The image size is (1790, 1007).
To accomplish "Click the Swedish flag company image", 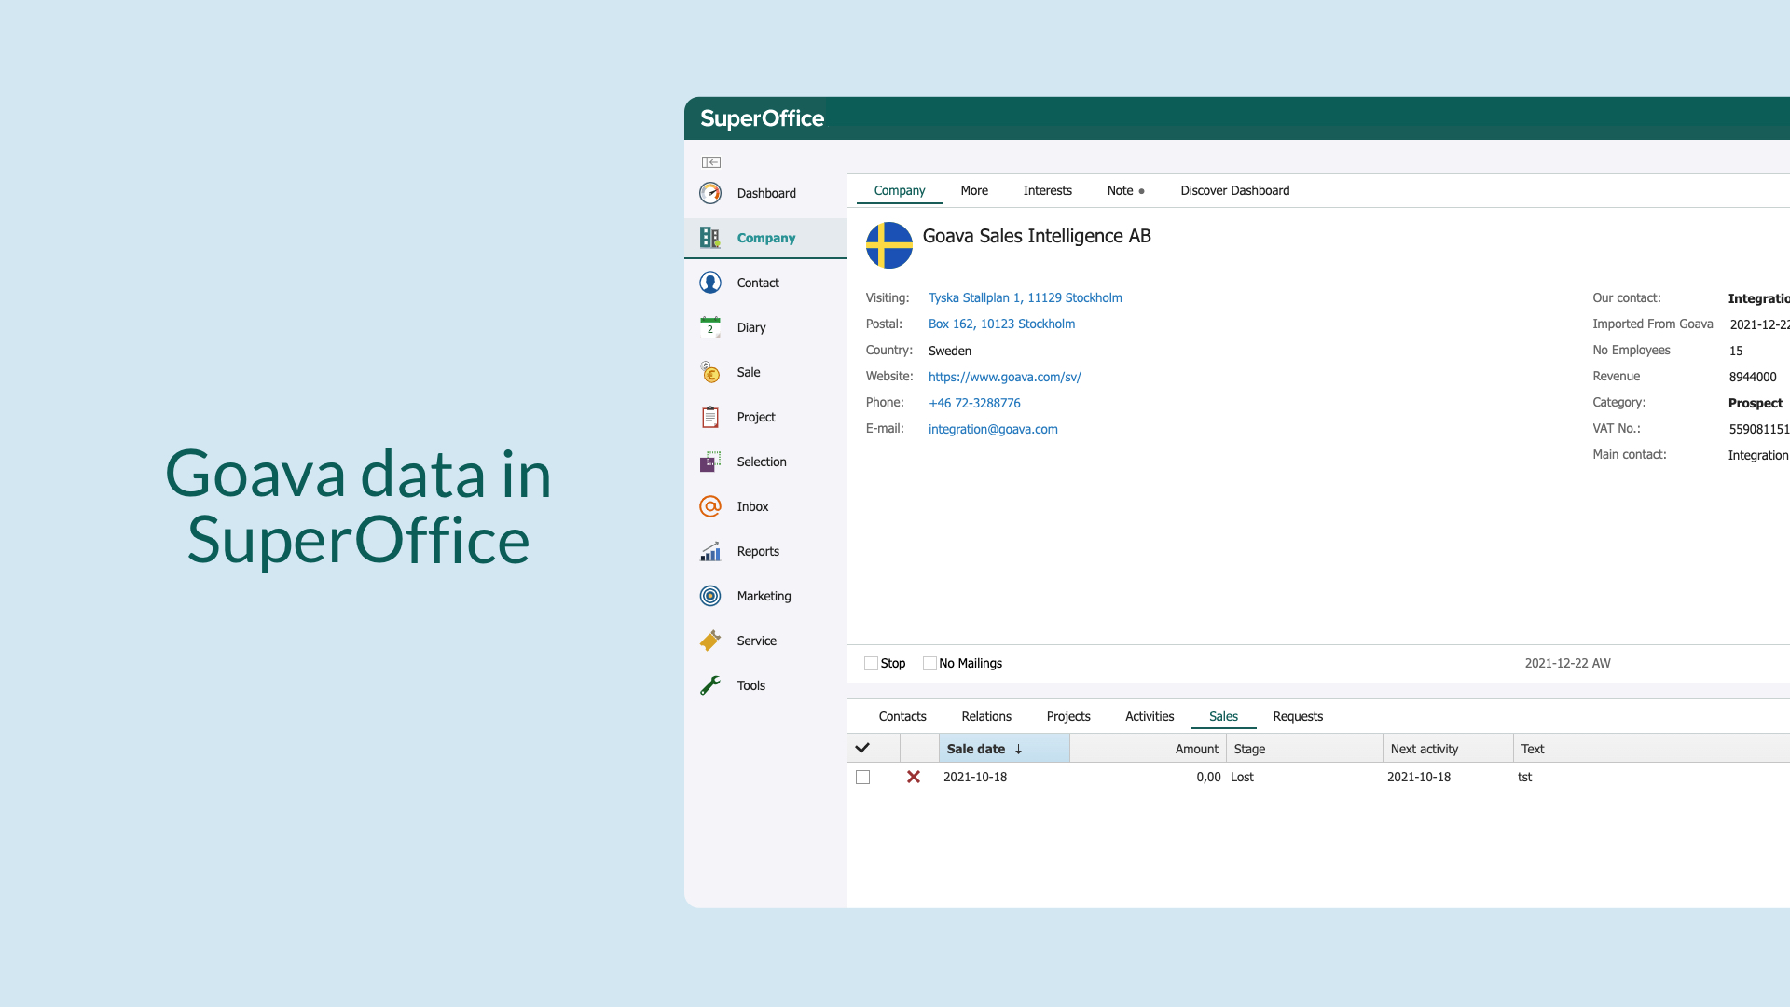I will point(888,245).
